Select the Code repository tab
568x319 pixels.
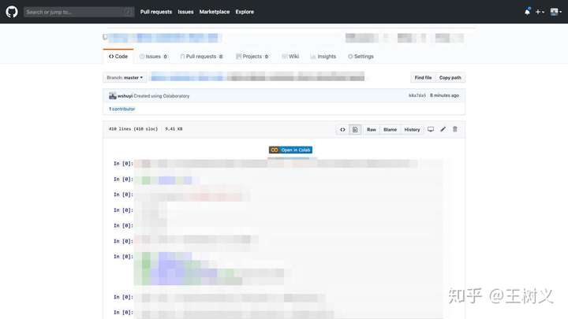118,57
